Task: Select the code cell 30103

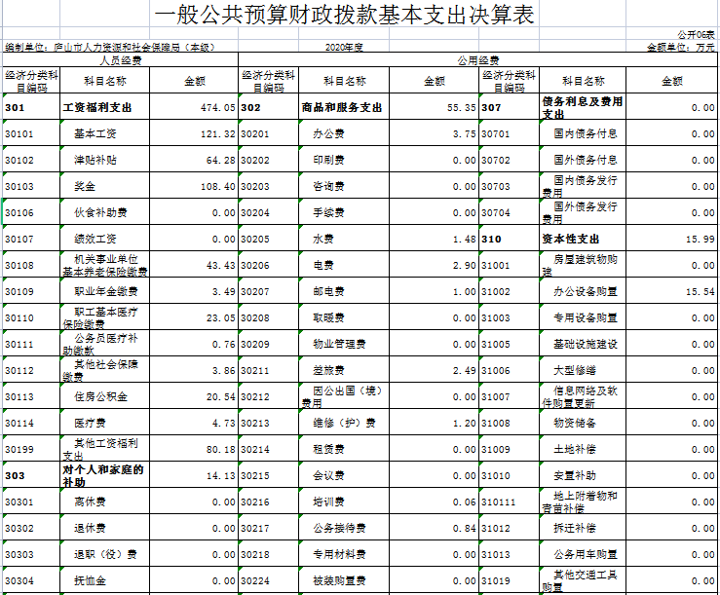Action: (29, 186)
